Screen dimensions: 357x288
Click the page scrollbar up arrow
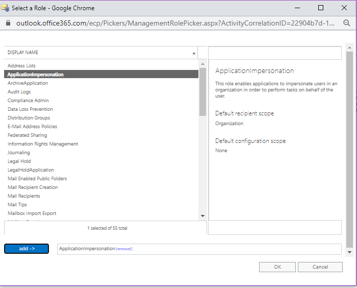[349, 47]
